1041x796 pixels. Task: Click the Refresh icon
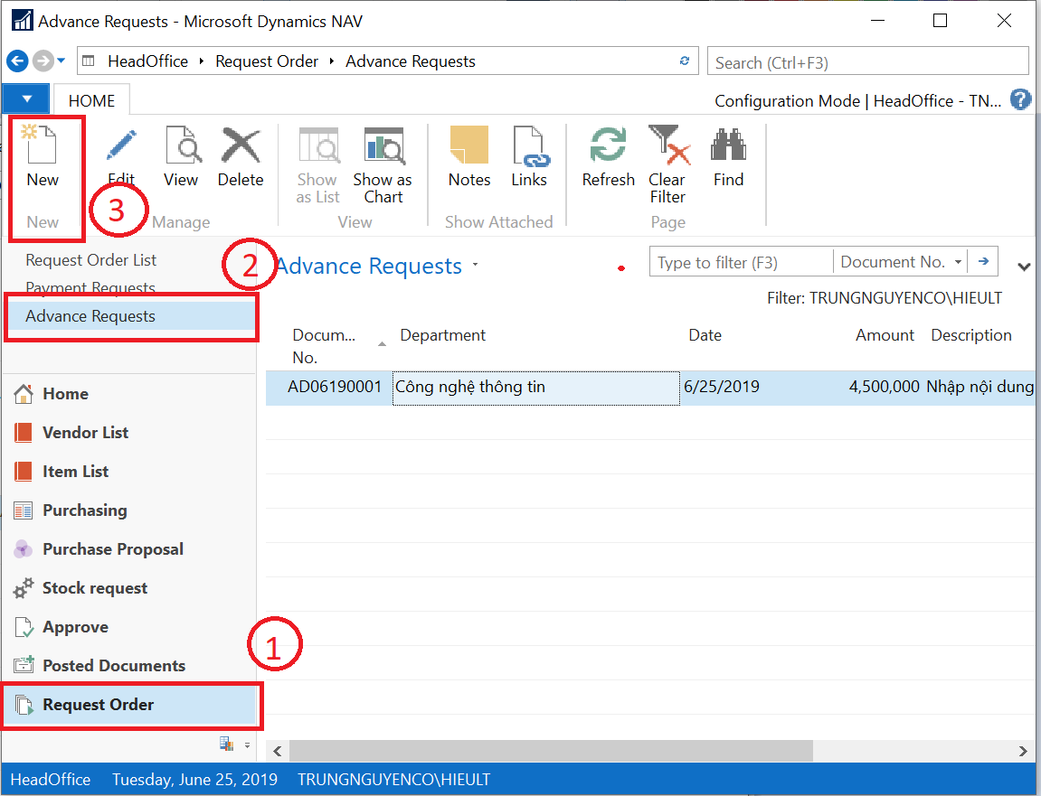pos(608,145)
